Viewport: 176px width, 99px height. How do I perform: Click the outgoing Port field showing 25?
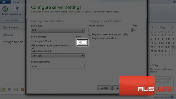pyautogui.click(x=136, y=30)
